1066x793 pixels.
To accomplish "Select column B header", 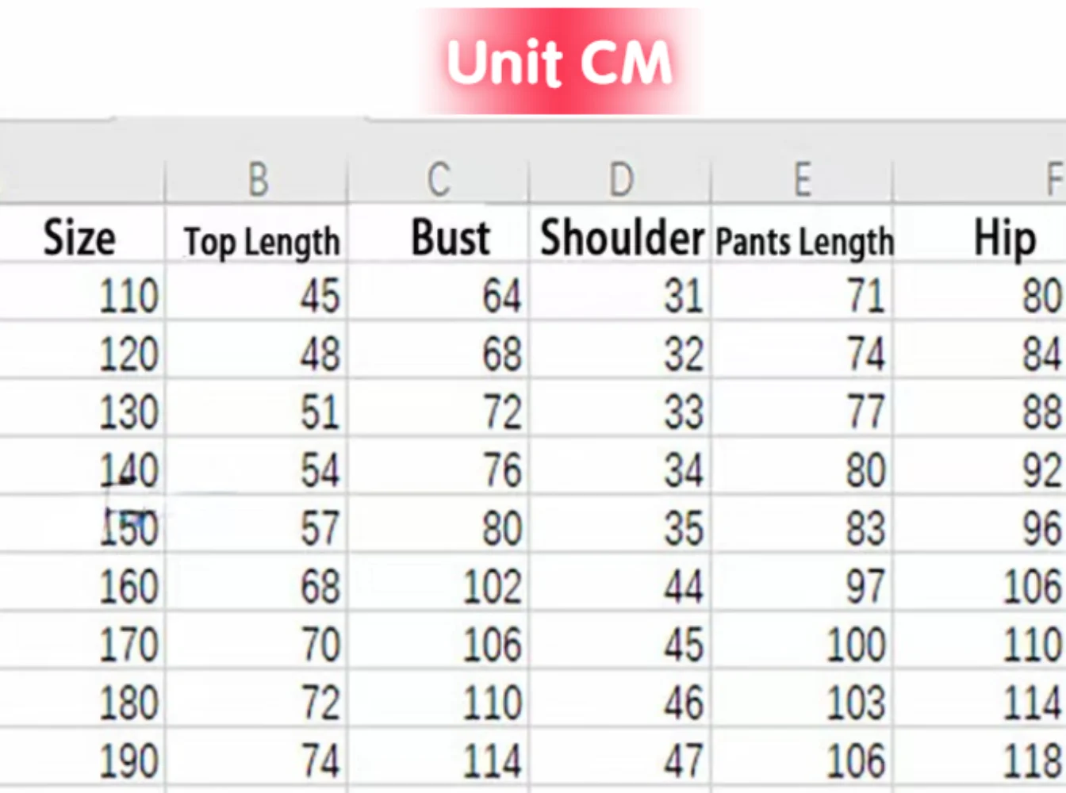I will [257, 180].
